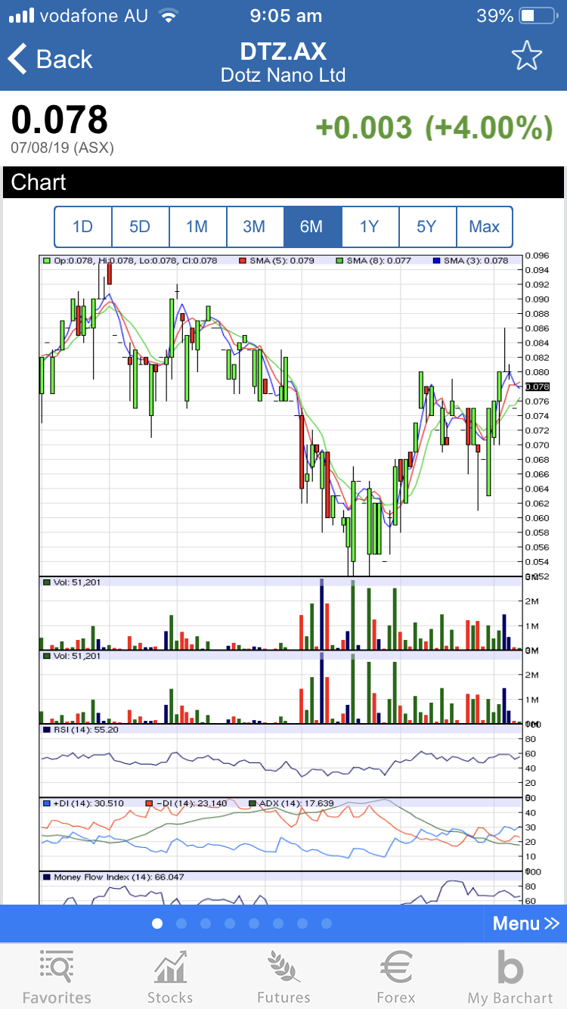Screen dimensions: 567x1009
Task: Tap the Money Flow Index (14) label
Action: point(119,877)
